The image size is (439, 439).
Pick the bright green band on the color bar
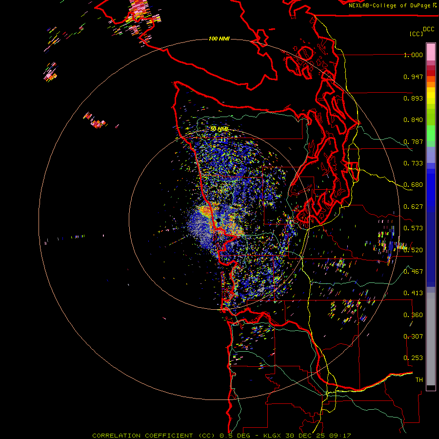click(x=431, y=133)
